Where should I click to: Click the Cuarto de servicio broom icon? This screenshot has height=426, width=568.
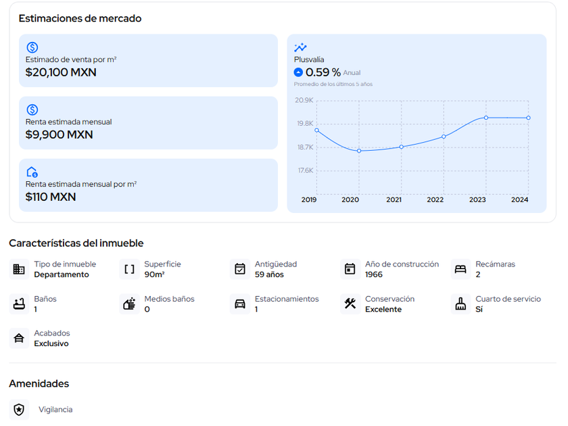pos(460,304)
